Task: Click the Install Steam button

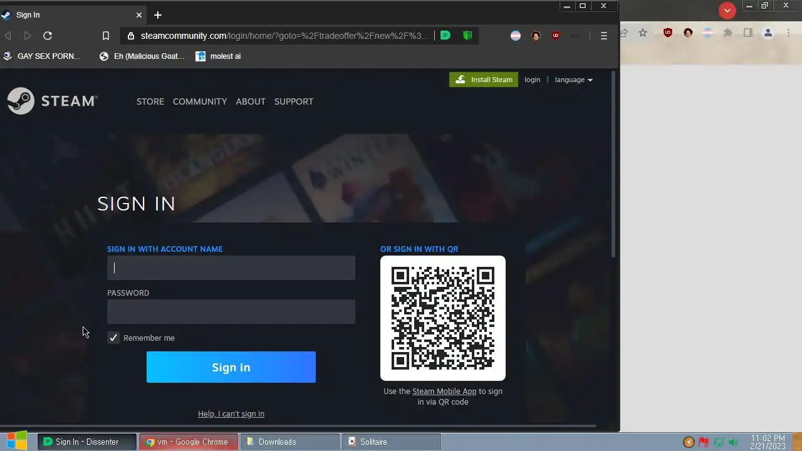Action: point(484,80)
